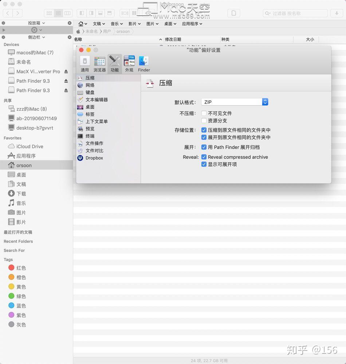This screenshot has height=364, width=346.
Task: Select the 终端 settings item
Action: [x=90, y=136]
